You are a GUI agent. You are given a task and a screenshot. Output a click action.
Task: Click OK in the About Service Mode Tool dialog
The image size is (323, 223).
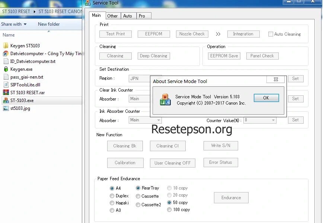click(266, 98)
